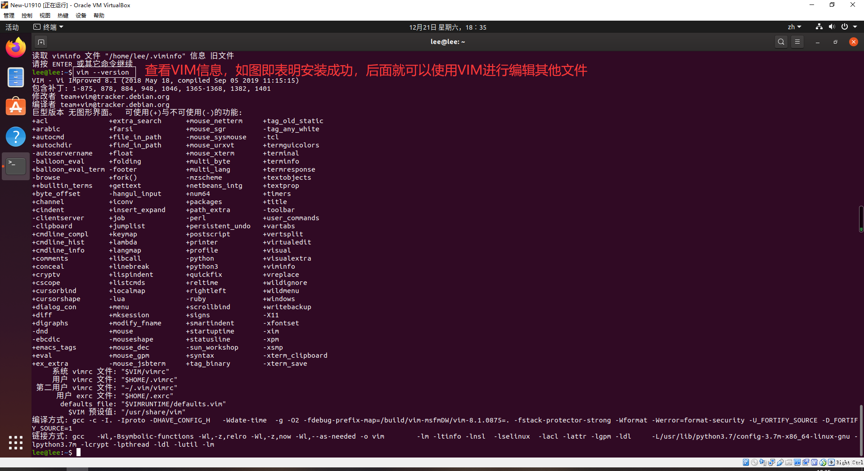Click the "$VIMRUNTIME/defaults.vim" path text
The height and width of the screenshot is (471, 864).
click(174, 404)
